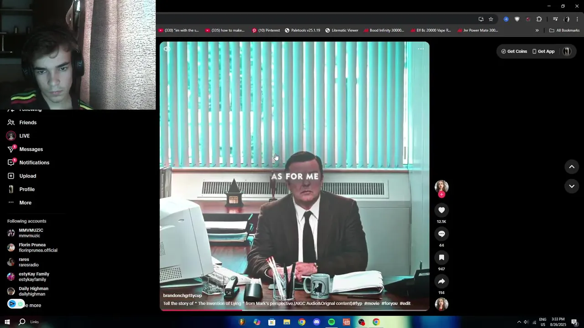Open the Windows notification center icon
The height and width of the screenshot is (328, 584).
coord(574,322)
